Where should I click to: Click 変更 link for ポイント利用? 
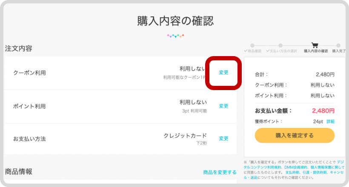[223, 106]
